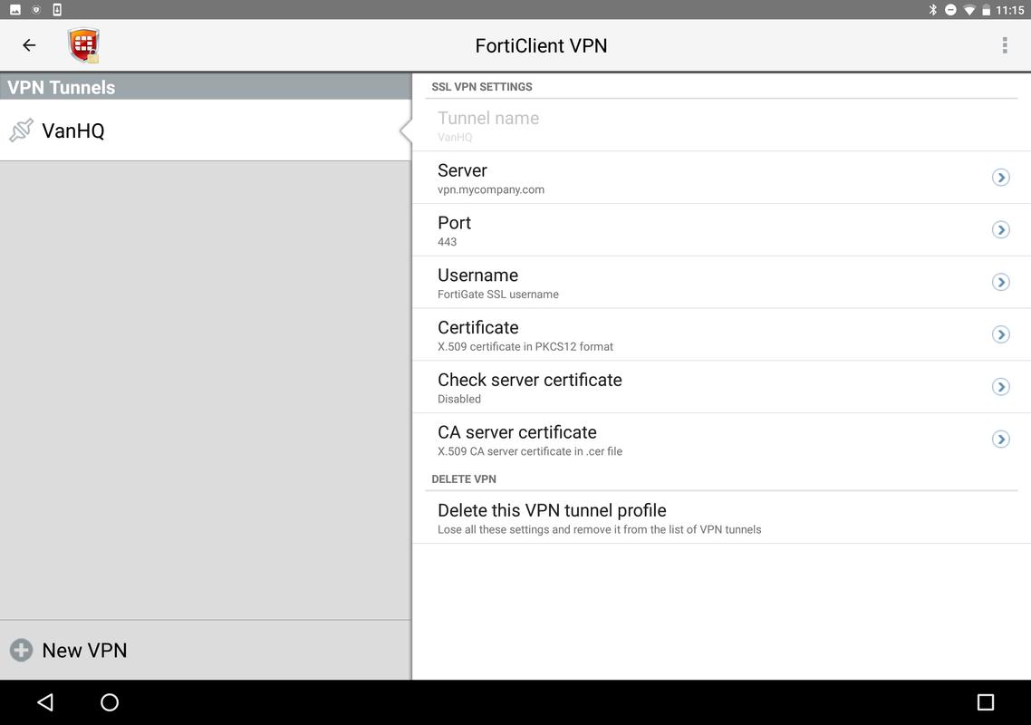
Task: Click DELETE VPN section header
Action: (464, 478)
